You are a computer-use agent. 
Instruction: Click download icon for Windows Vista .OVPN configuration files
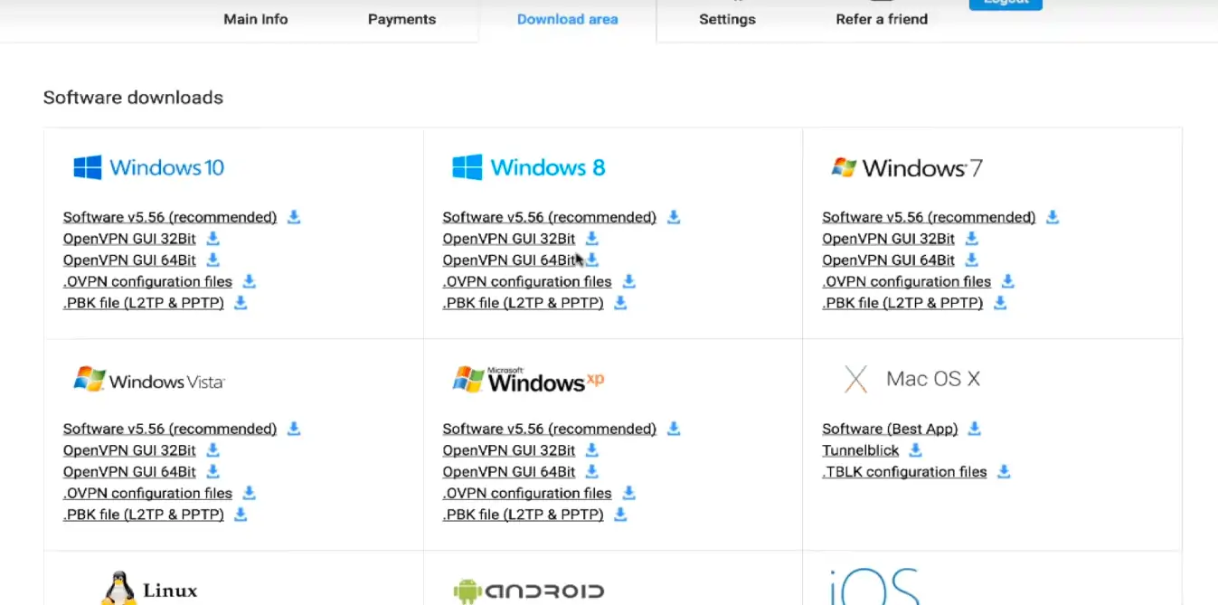[x=250, y=493]
